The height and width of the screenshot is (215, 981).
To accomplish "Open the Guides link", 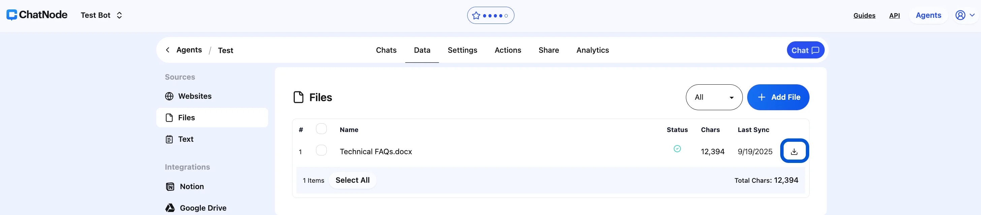I will (864, 15).
